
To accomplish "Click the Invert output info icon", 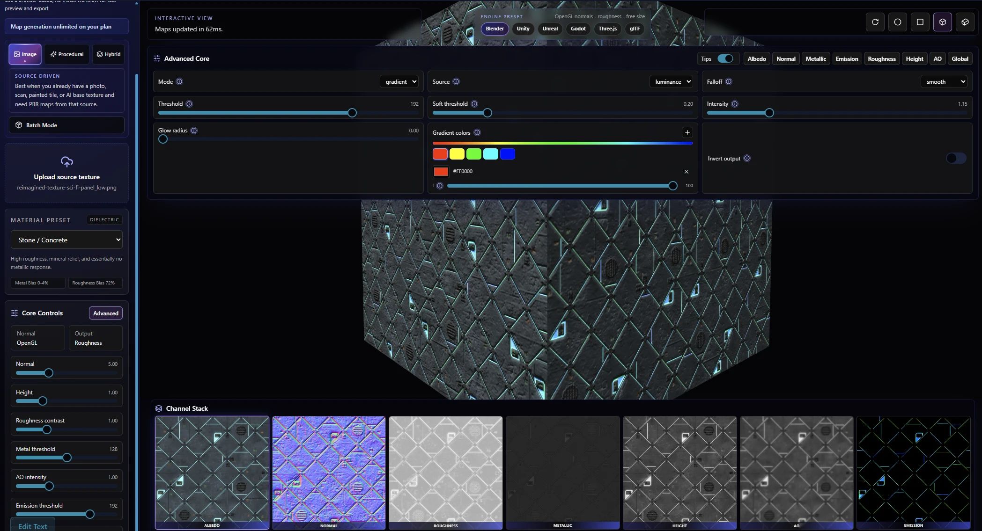I will pos(747,158).
